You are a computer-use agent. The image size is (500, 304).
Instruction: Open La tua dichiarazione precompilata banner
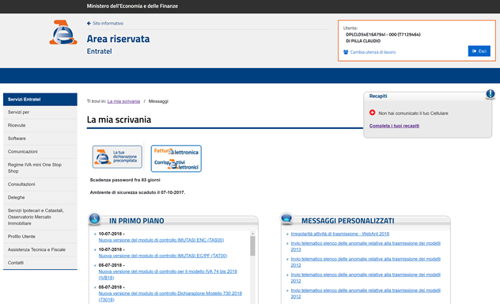[x=117, y=157]
